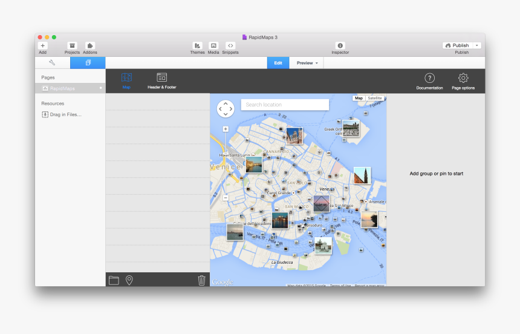Focus the Search location field

click(285, 105)
